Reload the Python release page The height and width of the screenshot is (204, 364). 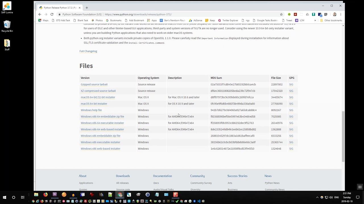pos(52,14)
